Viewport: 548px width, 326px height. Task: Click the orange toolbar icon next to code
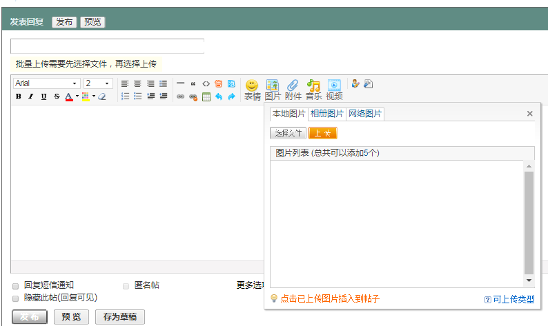coord(218,84)
